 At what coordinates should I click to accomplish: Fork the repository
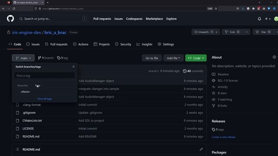coord(233,32)
